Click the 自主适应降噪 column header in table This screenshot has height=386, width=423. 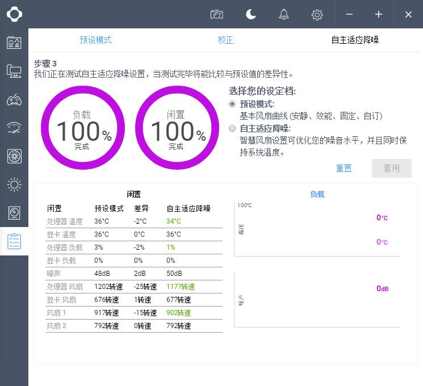(189, 208)
